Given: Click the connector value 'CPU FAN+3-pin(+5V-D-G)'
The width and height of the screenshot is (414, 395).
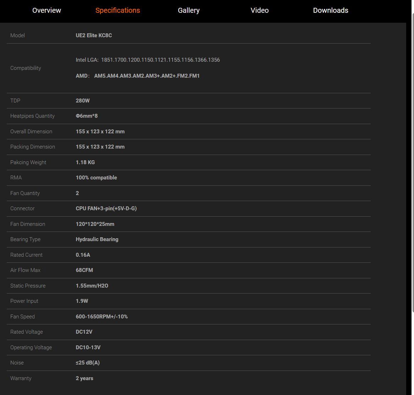Looking at the screenshot, I should 106,208.
